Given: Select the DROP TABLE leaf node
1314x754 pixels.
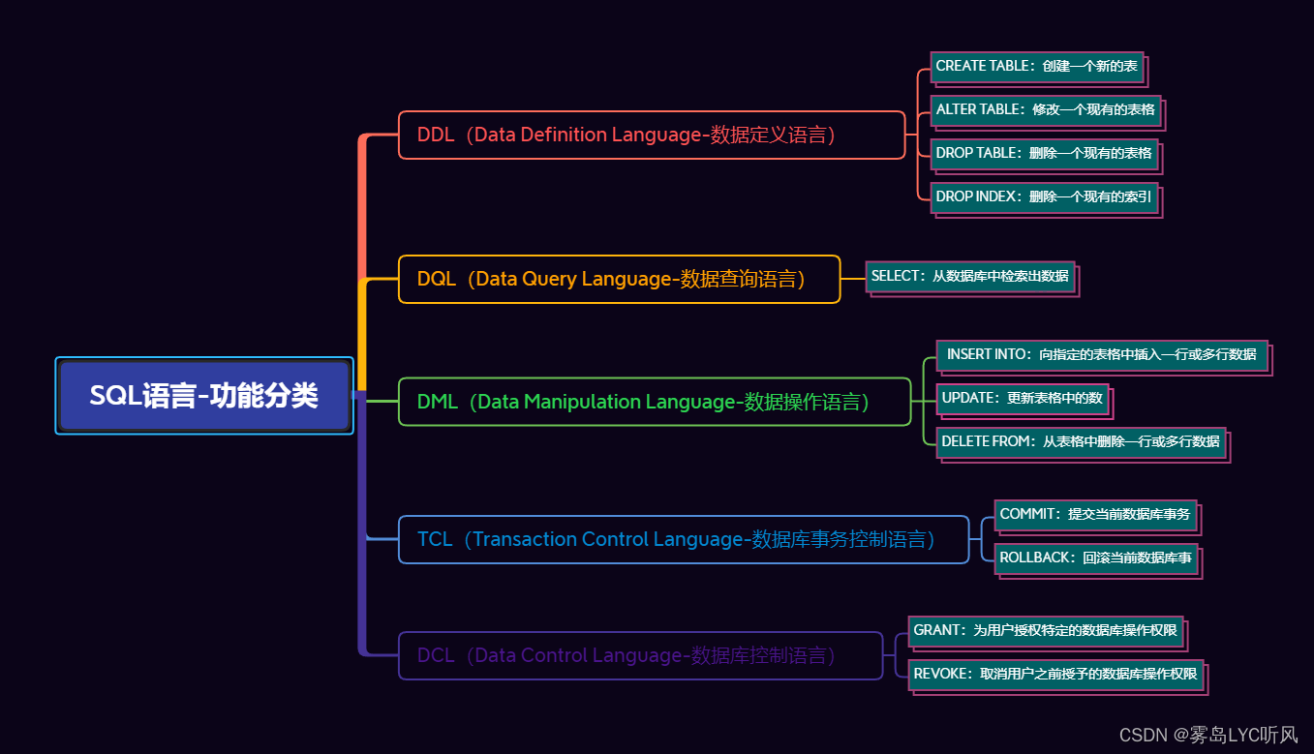Looking at the screenshot, I should point(1046,155).
